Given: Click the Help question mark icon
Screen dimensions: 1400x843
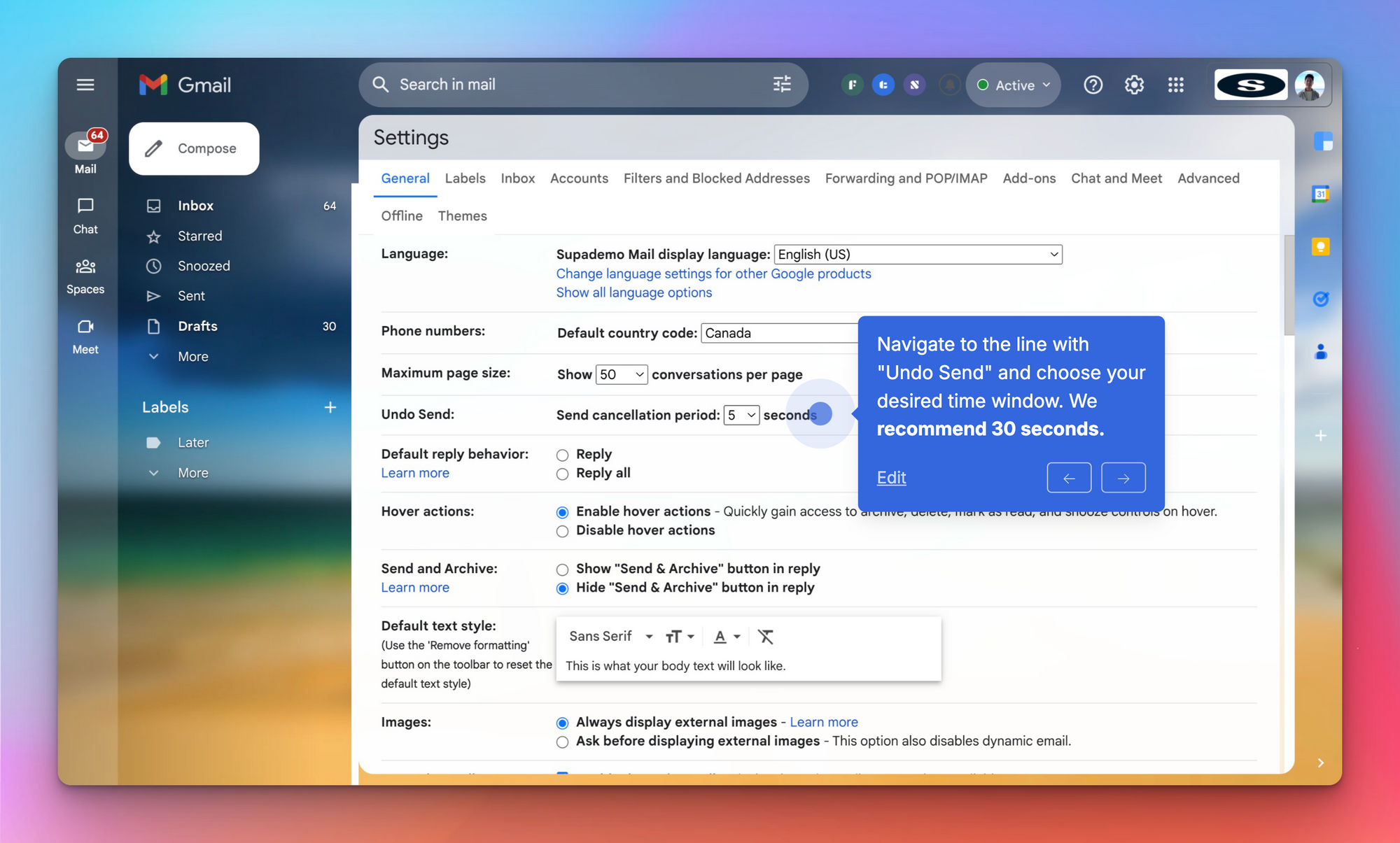Looking at the screenshot, I should tap(1092, 85).
